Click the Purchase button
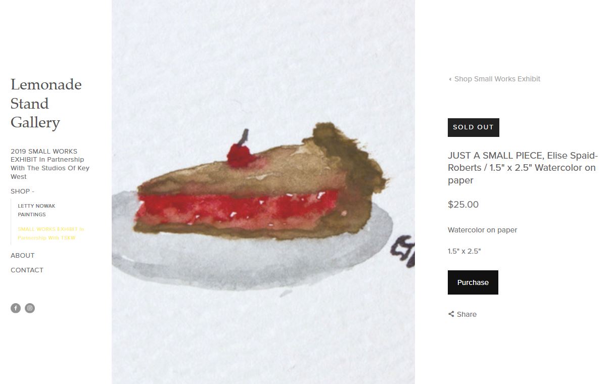The height and width of the screenshot is (384, 607). coord(473,282)
